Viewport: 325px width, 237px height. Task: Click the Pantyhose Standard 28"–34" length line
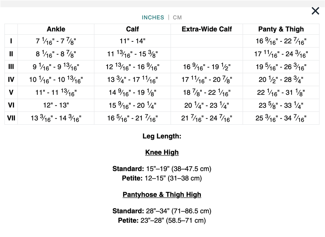(x=162, y=211)
